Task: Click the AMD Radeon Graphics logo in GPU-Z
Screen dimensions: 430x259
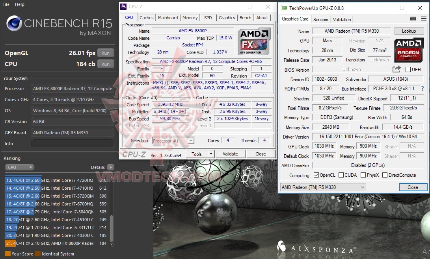Action: coord(409,50)
